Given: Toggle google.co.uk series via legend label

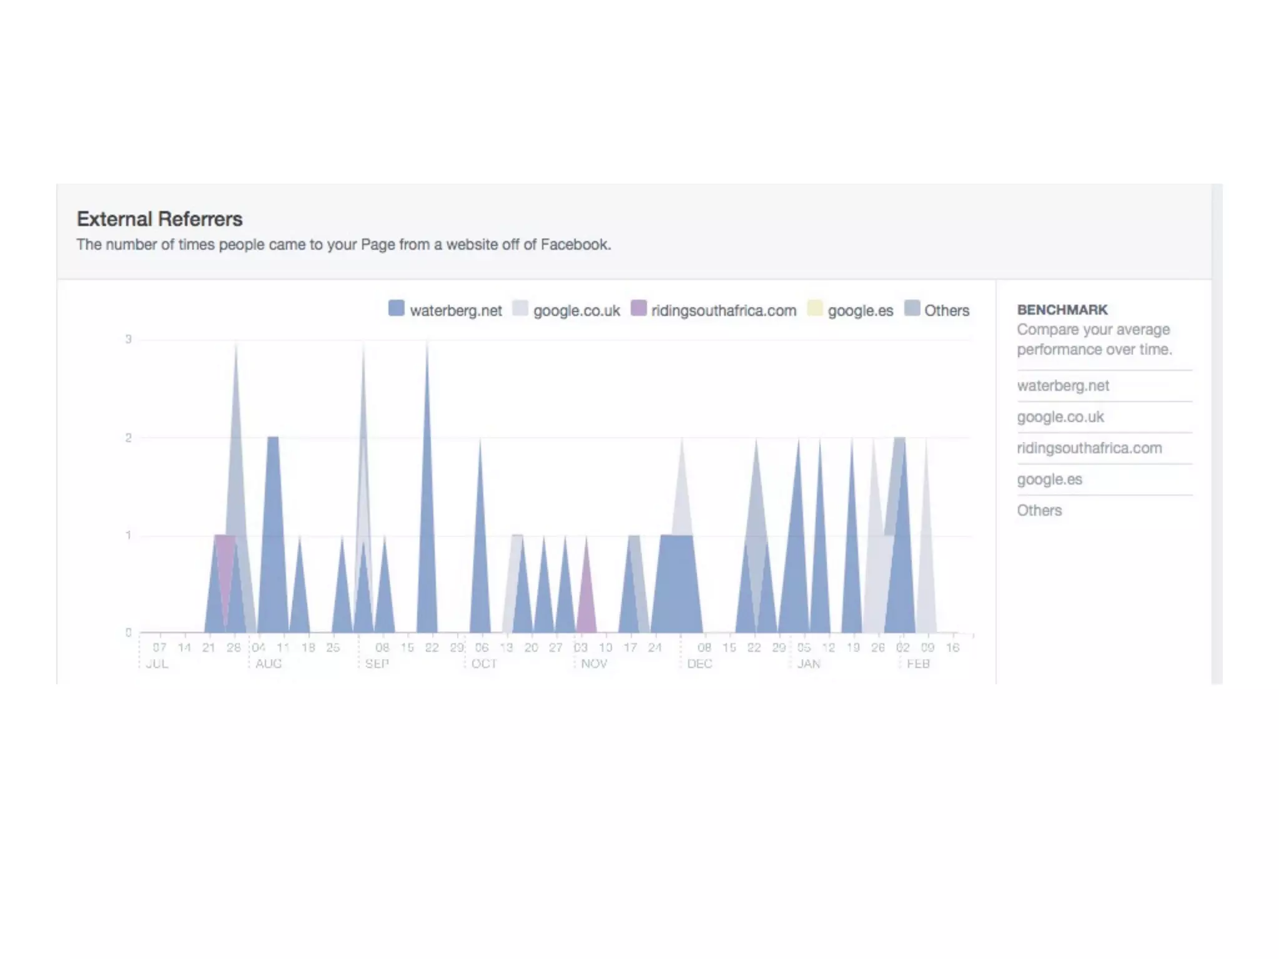Looking at the screenshot, I should tap(576, 310).
